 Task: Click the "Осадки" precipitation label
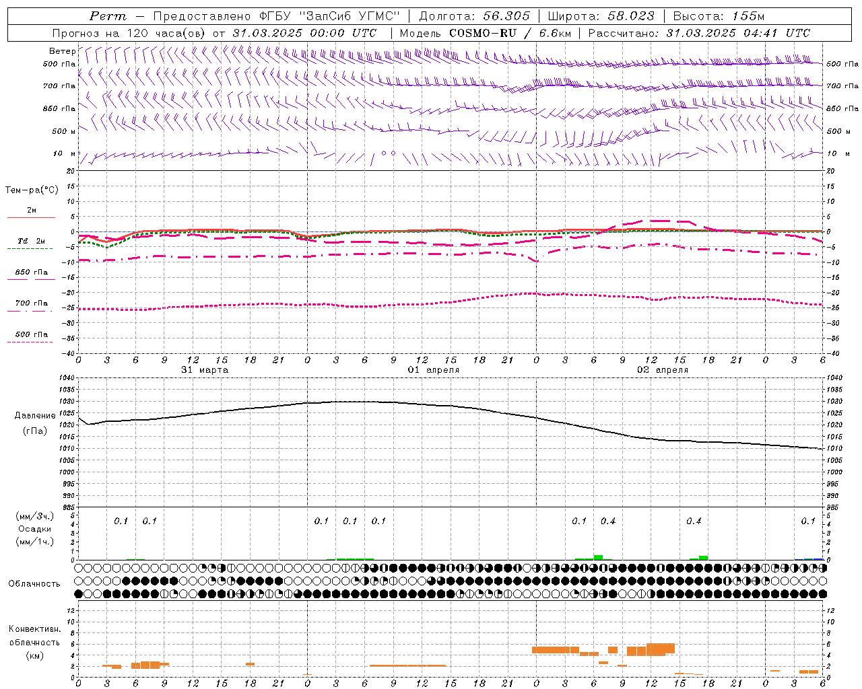[35, 529]
